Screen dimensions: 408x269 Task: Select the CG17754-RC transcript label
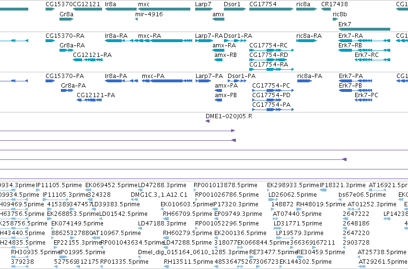point(268,45)
